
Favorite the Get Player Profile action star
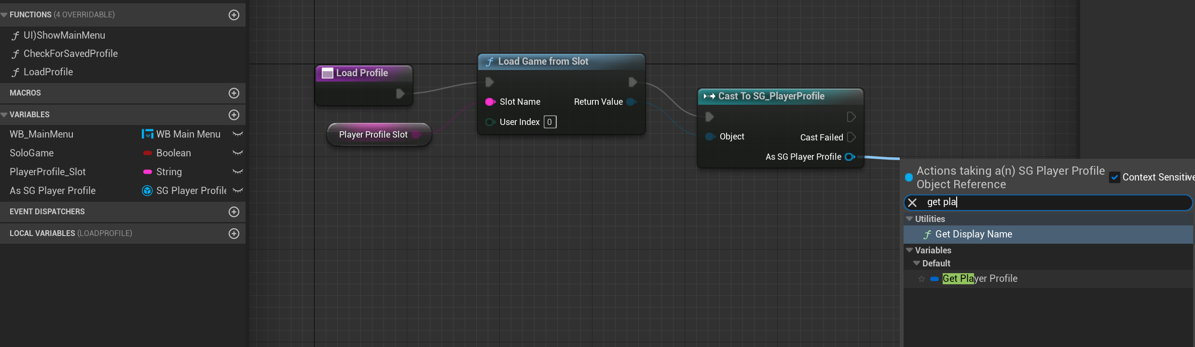[921, 279]
